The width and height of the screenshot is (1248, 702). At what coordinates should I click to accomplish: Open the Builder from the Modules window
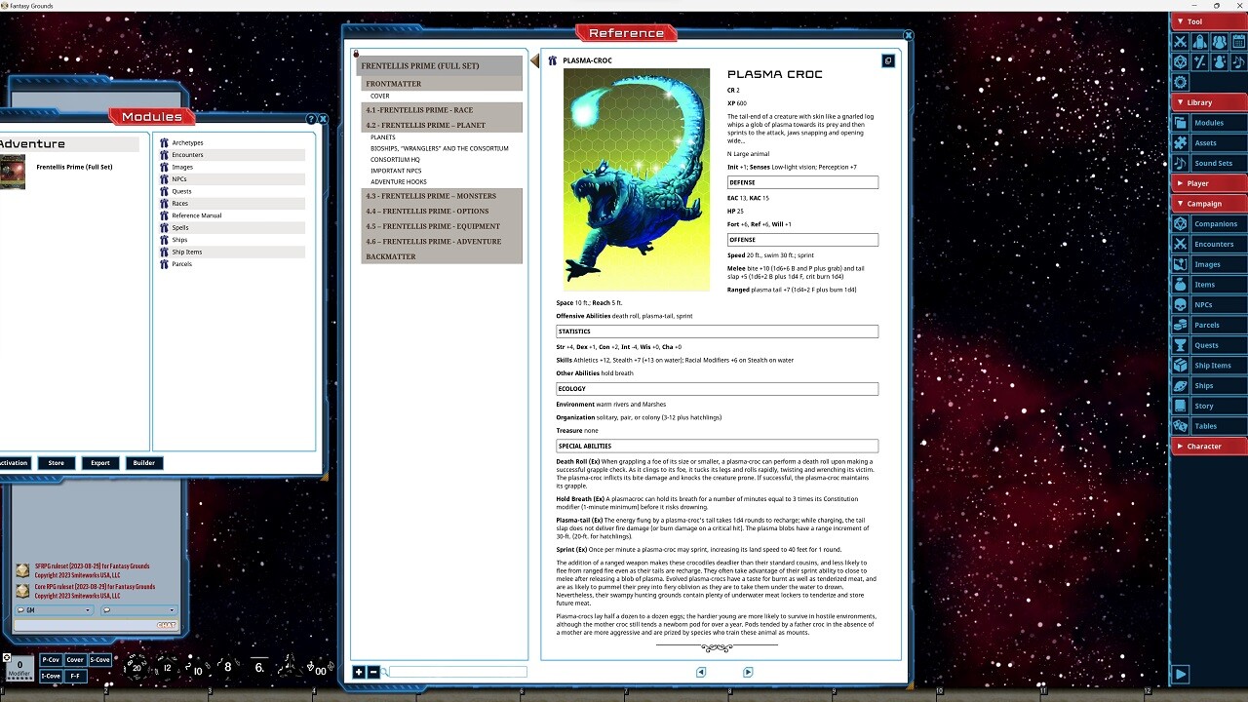143,462
